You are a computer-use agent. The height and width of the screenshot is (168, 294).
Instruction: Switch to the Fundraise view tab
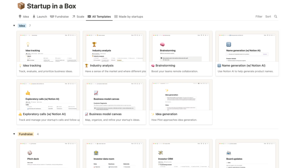pos(59,16)
